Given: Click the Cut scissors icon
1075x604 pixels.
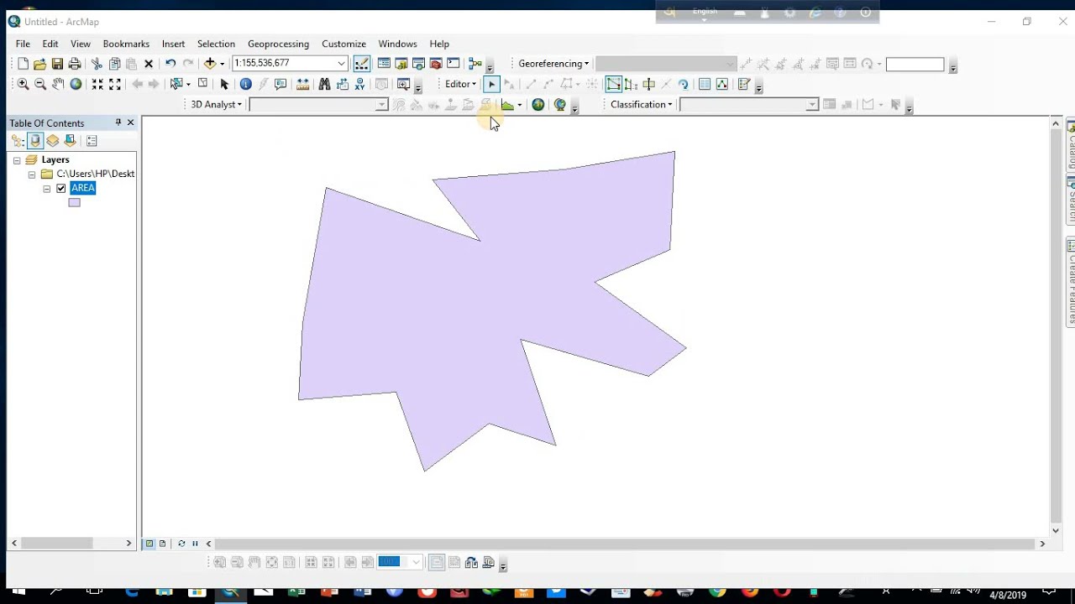Looking at the screenshot, I should click(97, 64).
